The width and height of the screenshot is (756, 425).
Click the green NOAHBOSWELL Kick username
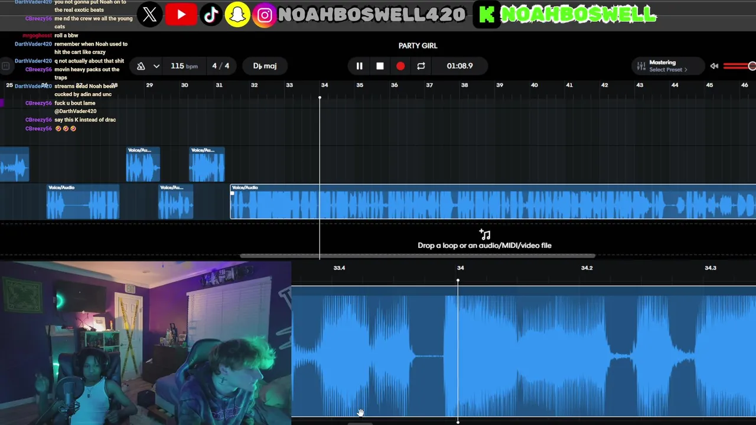[578, 15]
